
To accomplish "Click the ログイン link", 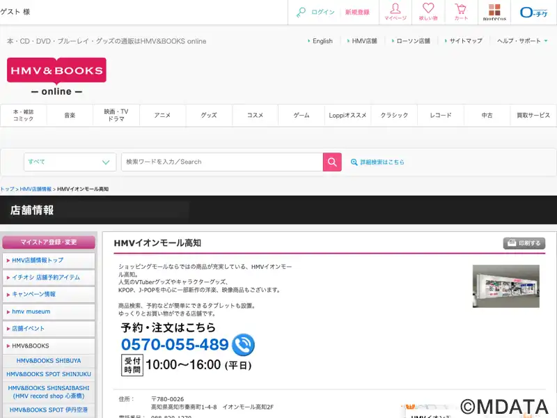I will [x=323, y=12].
